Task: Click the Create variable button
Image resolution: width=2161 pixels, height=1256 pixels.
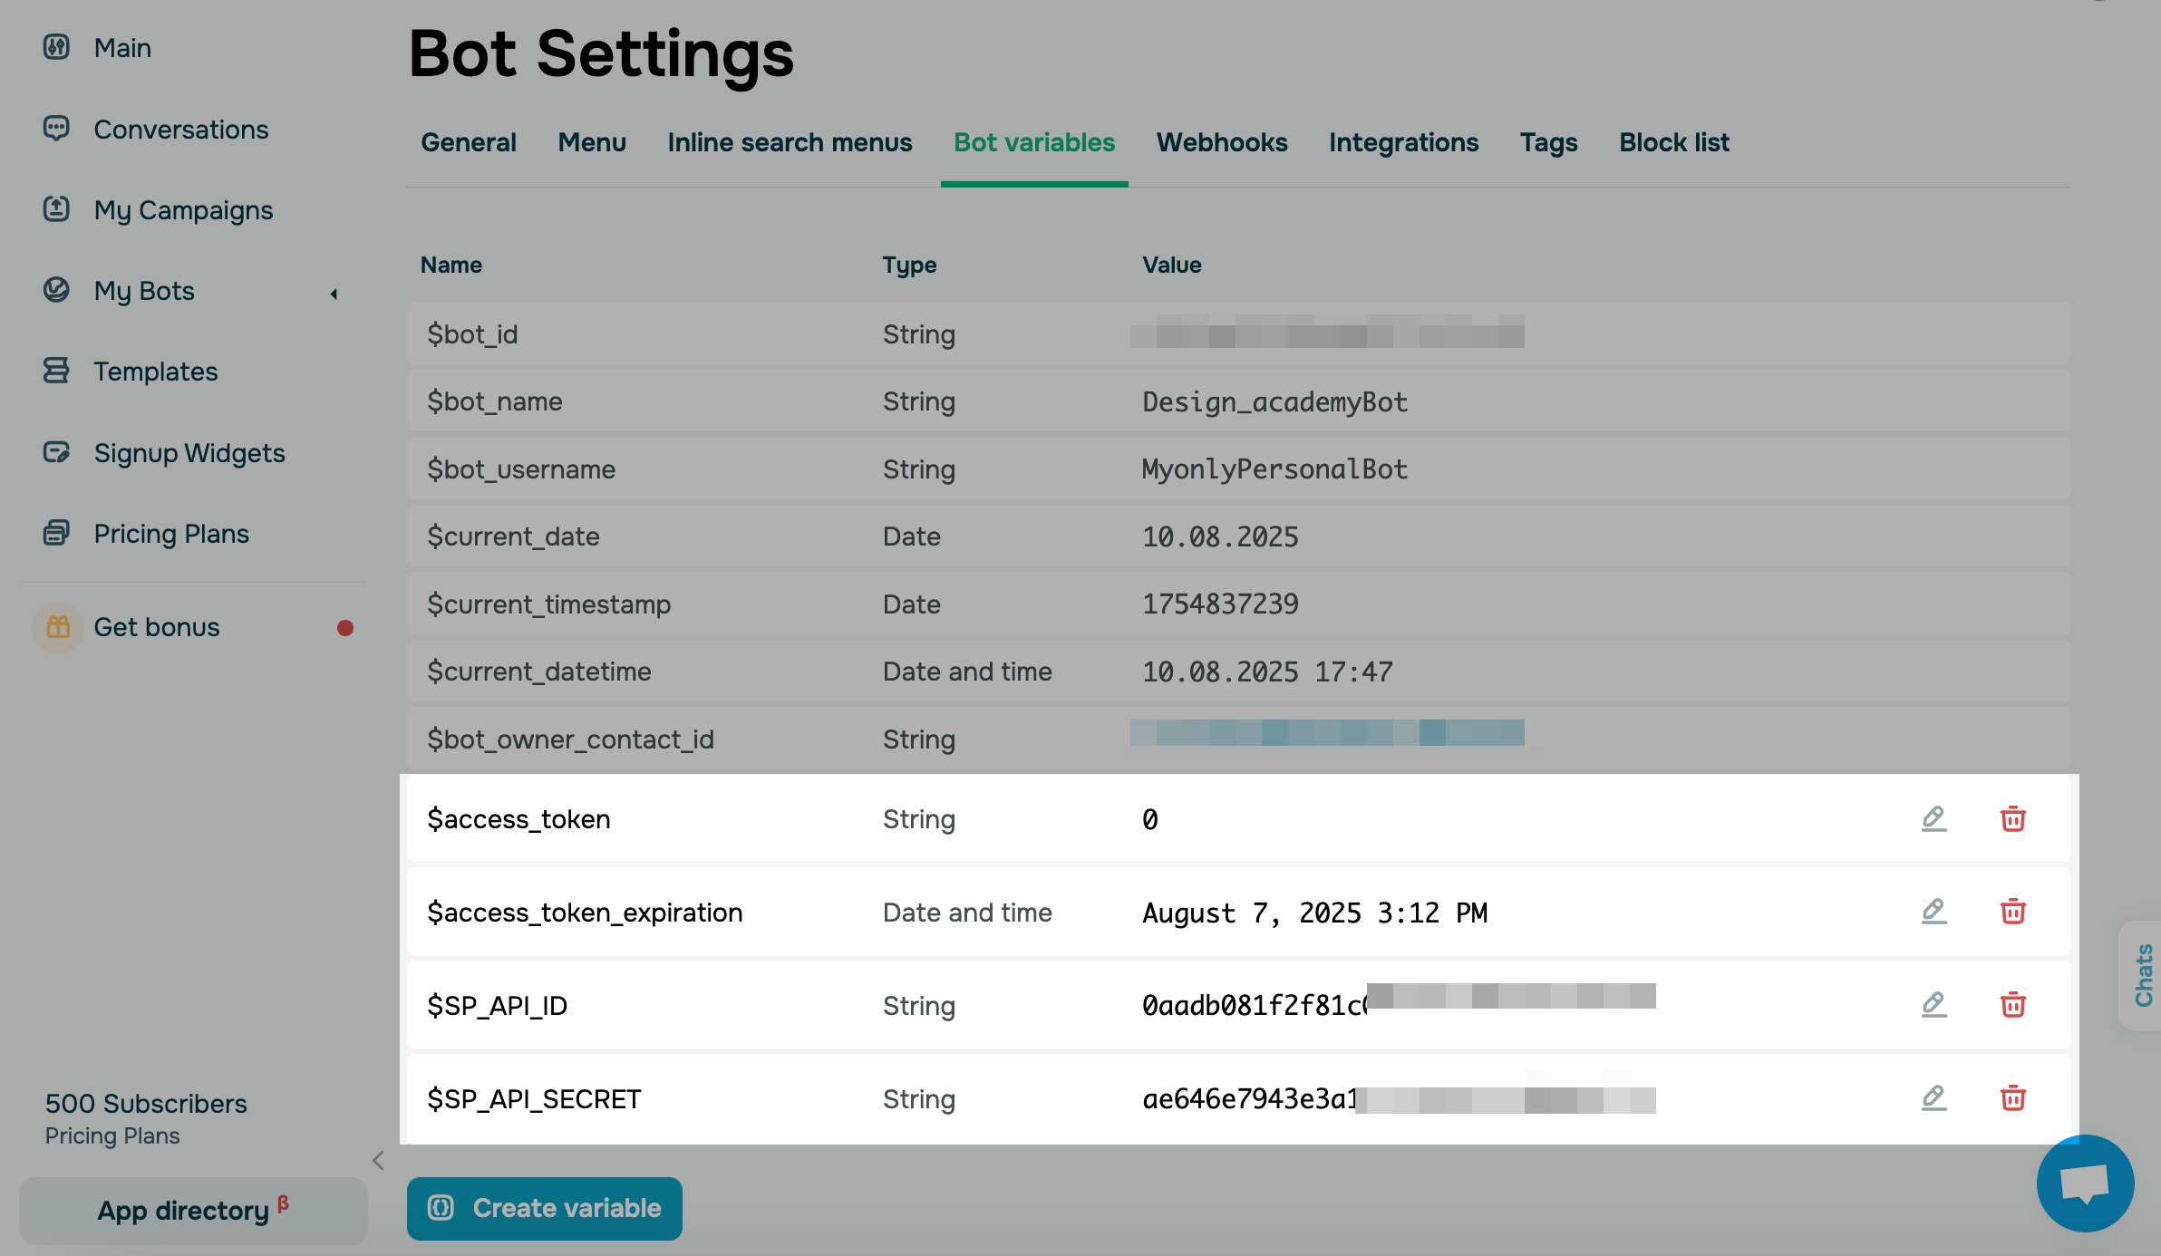Action: click(544, 1208)
